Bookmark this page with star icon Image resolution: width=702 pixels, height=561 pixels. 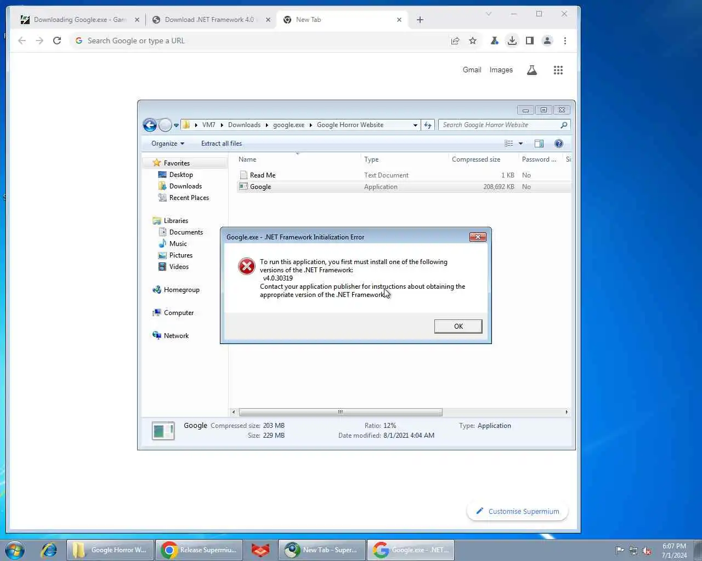click(x=473, y=41)
